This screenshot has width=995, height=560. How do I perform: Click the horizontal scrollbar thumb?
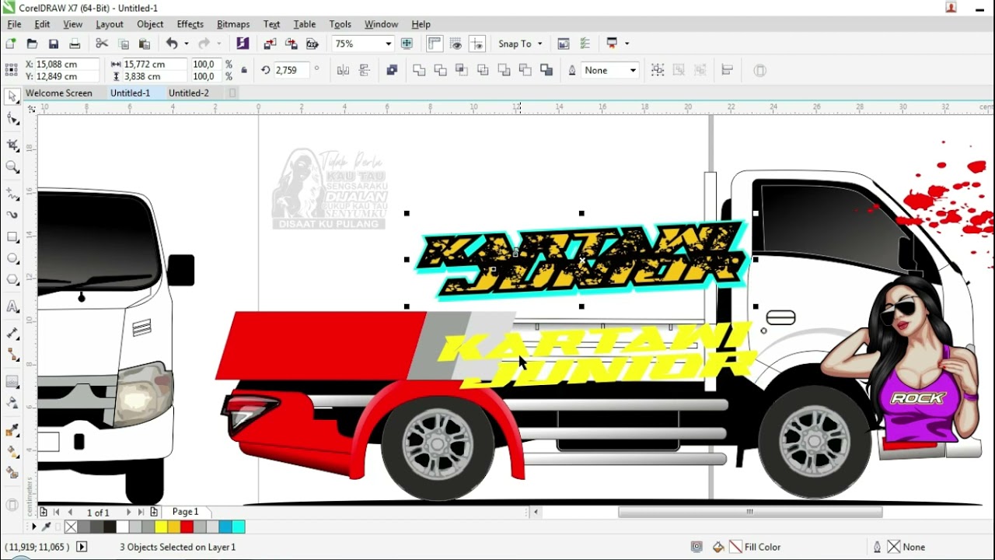[750, 512]
